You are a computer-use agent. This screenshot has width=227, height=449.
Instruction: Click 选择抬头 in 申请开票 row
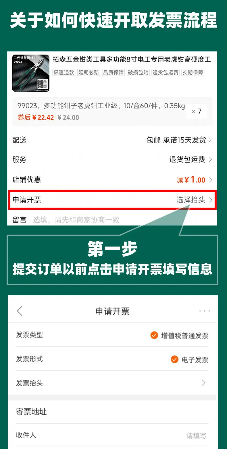coord(191,200)
